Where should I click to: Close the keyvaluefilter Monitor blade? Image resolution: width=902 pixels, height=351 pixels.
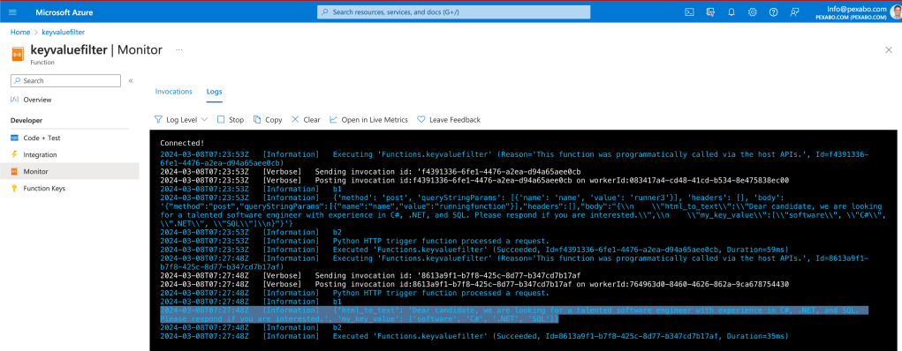click(889, 50)
